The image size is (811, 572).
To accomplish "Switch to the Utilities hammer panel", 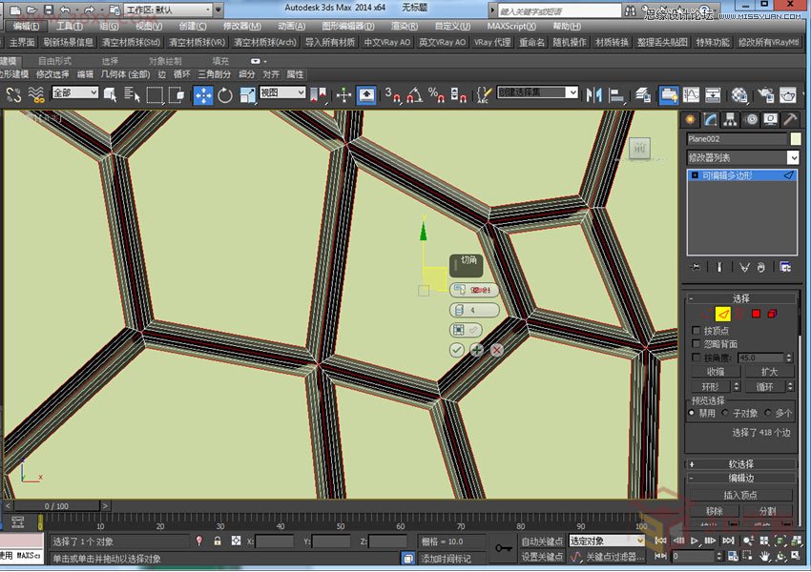I will [x=790, y=120].
